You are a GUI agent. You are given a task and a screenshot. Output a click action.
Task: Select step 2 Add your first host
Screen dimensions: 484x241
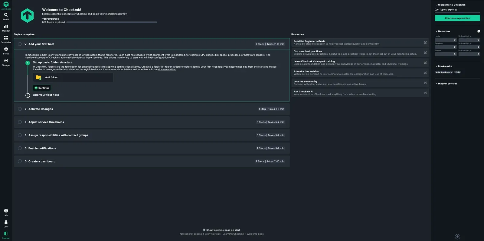click(x=46, y=95)
